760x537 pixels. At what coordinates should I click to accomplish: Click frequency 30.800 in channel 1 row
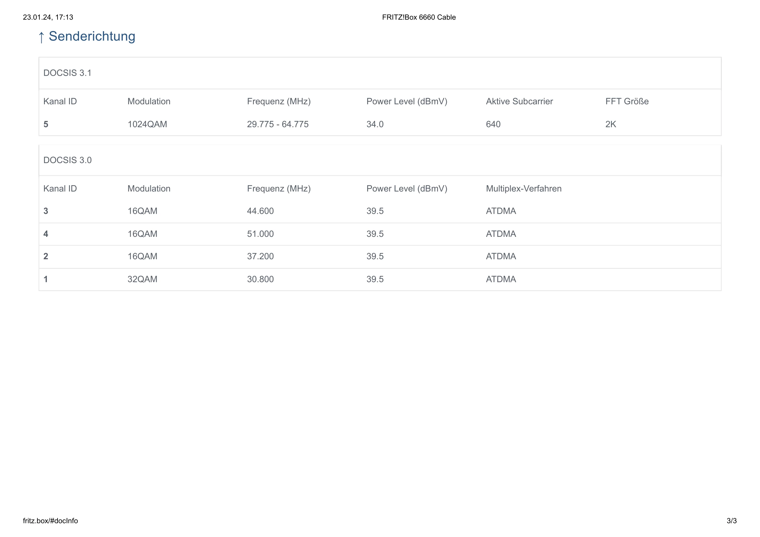(x=260, y=279)
